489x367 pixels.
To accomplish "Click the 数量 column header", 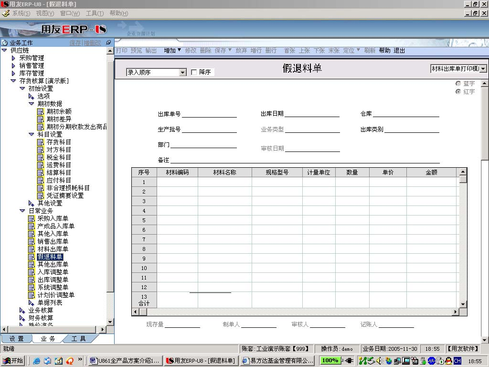I will click(x=352, y=172).
